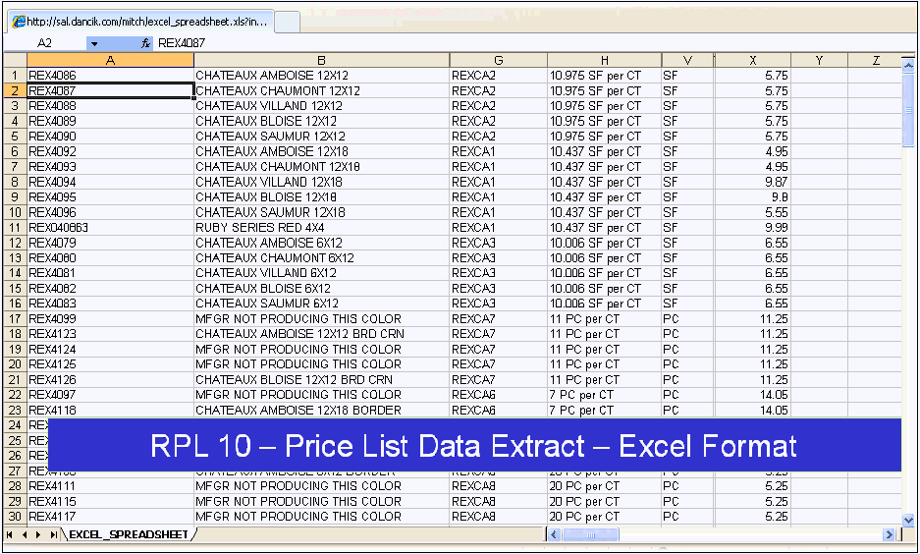Click the previous sheet navigation arrow

click(x=25, y=534)
